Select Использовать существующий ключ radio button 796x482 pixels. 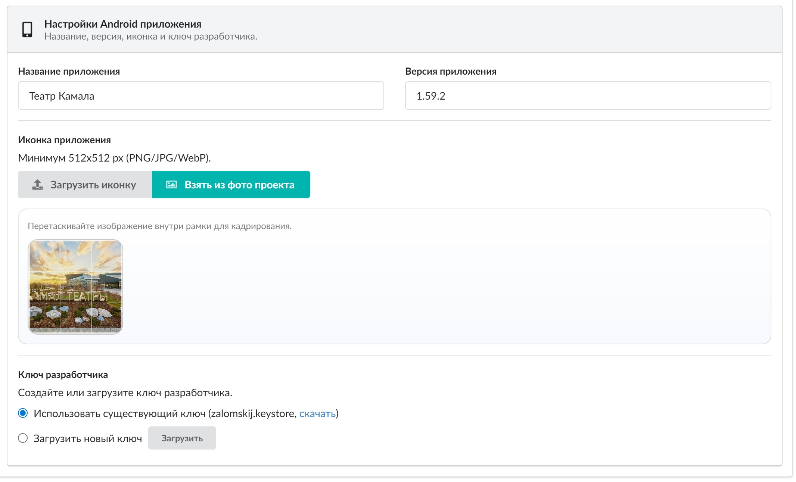pyautogui.click(x=23, y=413)
